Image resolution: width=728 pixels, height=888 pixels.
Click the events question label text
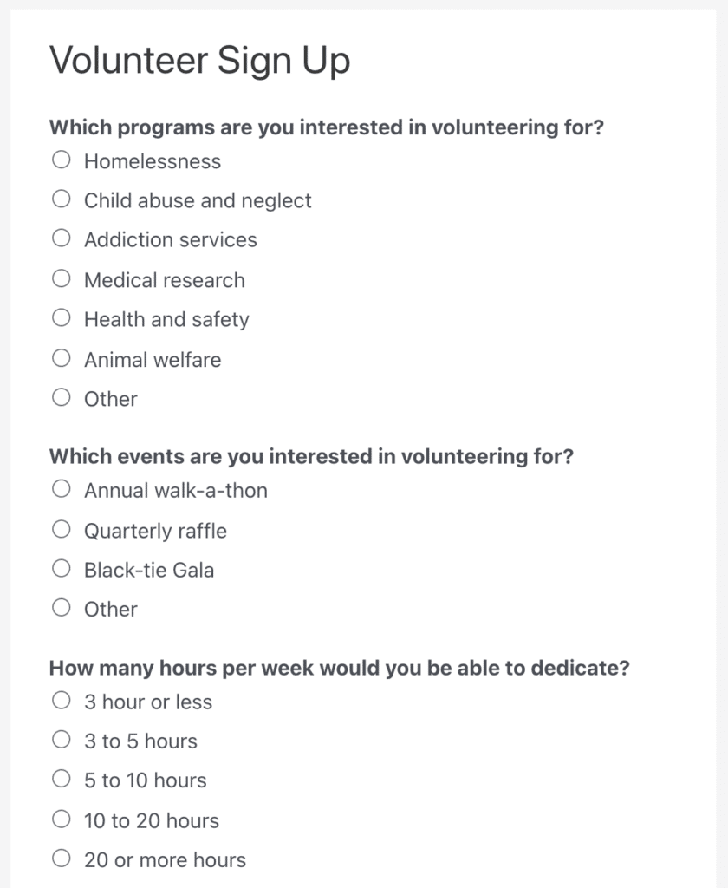click(x=311, y=456)
